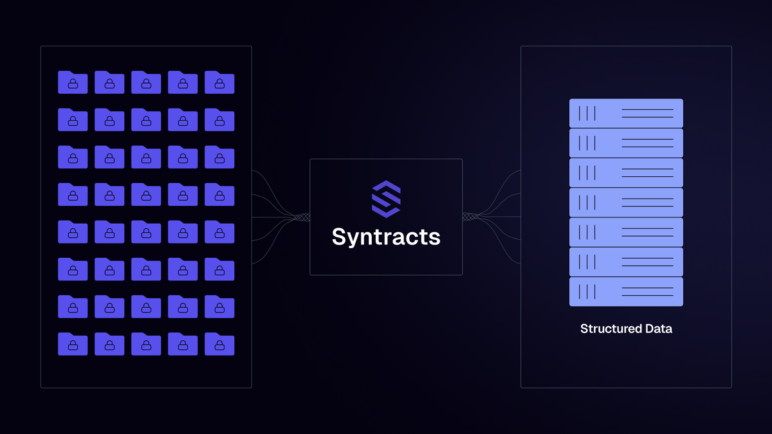The image size is (772, 434).
Task: Click the Syntracts hexagon logo icon
Action: pyautogui.click(x=386, y=199)
